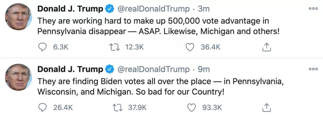Open profile picture of first tweet
This screenshot has width=323, height=116.
point(18,17)
